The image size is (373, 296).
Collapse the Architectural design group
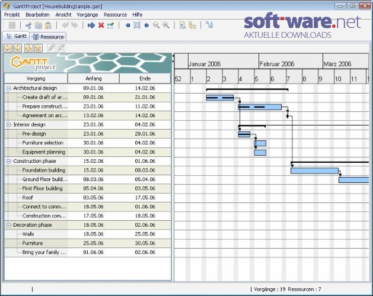coord(8,88)
